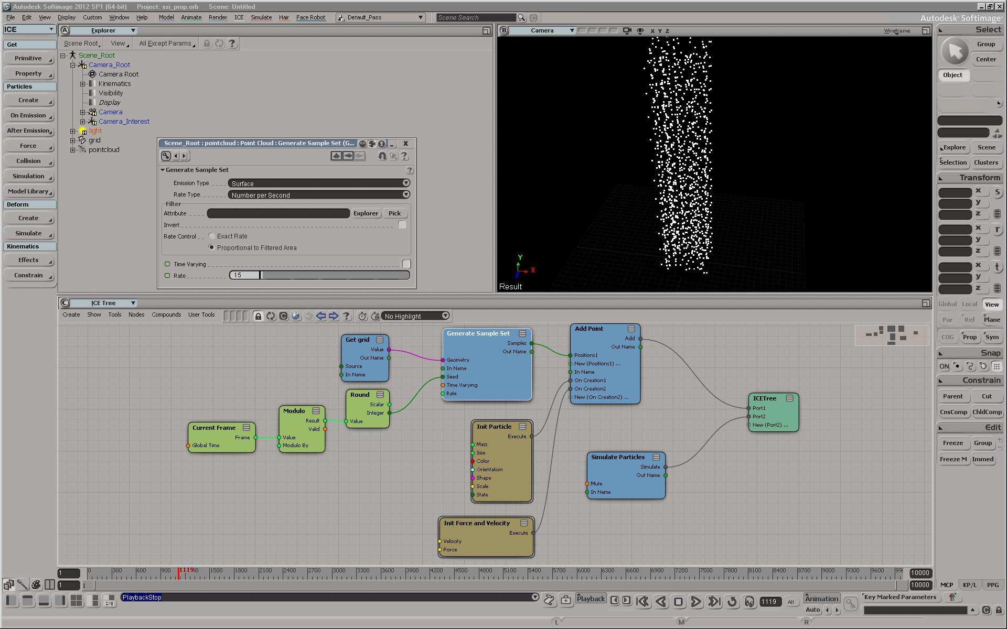Click the Pick button

coord(394,213)
